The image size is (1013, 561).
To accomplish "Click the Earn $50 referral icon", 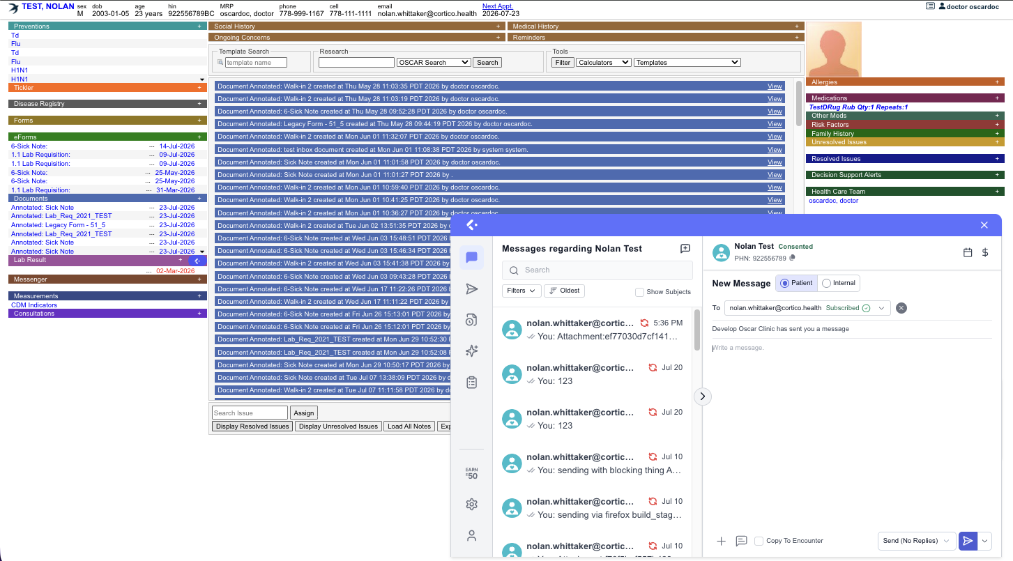I will coord(471,473).
